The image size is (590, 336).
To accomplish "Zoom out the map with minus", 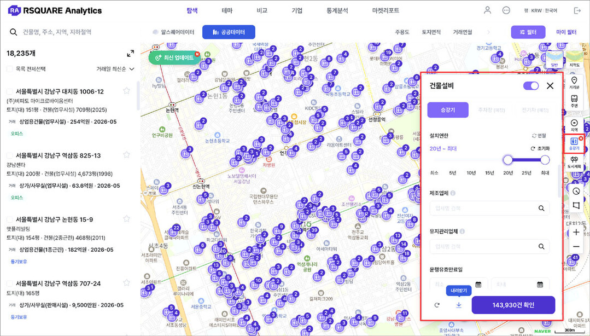I will [576, 246].
